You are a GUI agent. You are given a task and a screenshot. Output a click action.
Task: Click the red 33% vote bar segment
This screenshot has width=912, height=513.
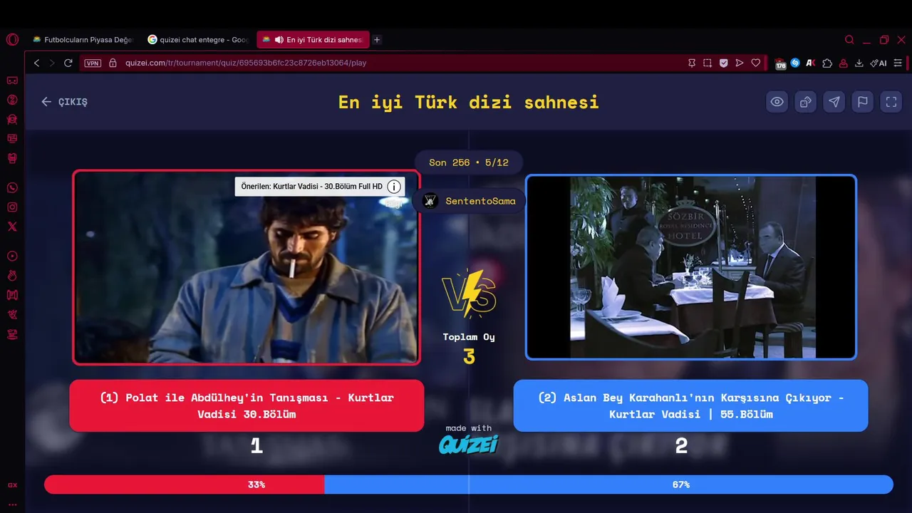coord(185,484)
